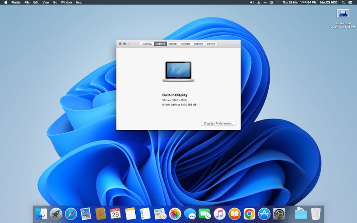Open the Help menu
This screenshot has width=357, height=223.
point(79,2)
